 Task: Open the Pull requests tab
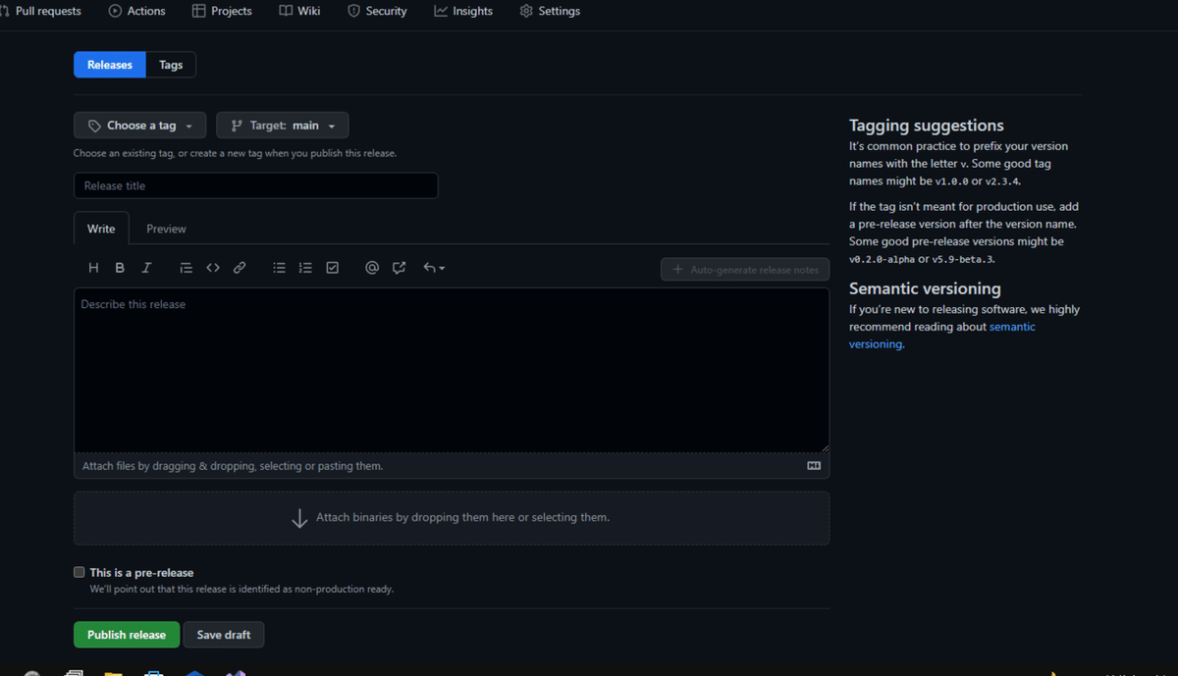coord(41,11)
